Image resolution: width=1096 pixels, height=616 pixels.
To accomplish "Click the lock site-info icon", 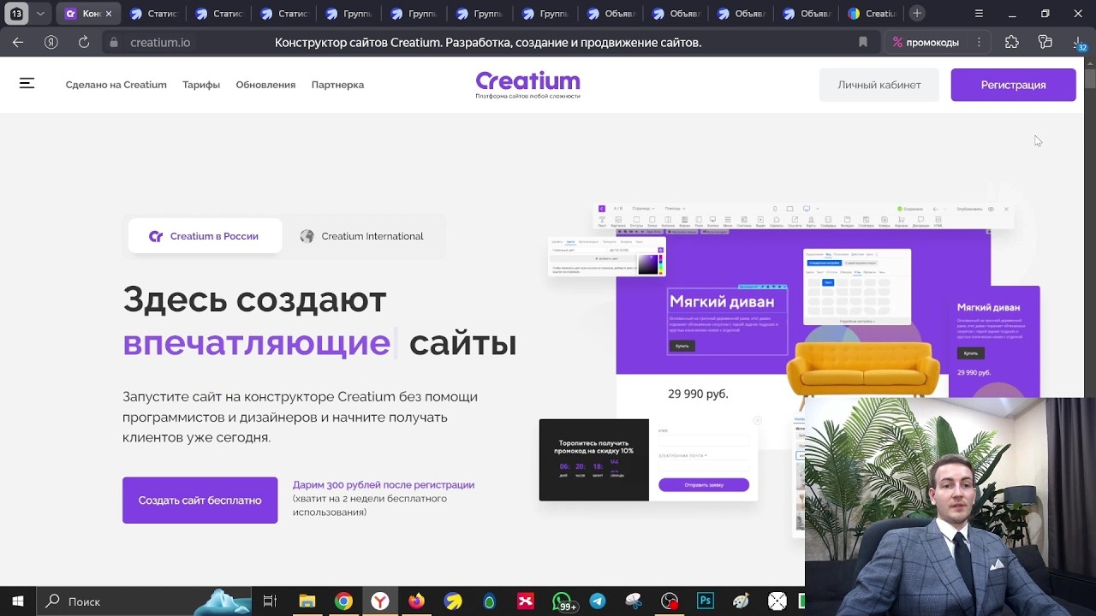I will pos(114,42).
